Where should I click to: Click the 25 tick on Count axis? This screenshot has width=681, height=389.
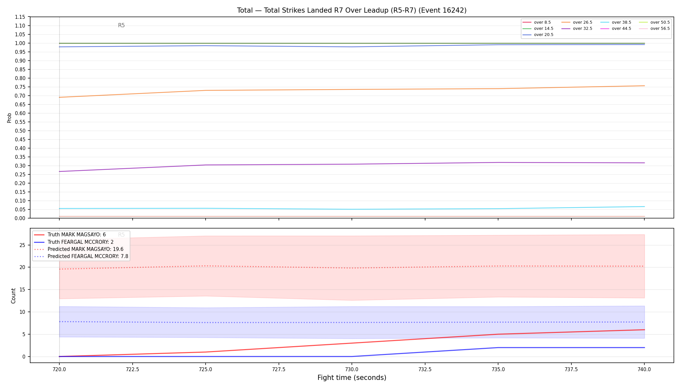tap(22, 245)
